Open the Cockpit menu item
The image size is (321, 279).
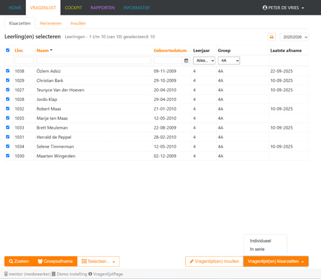(x=73, y=8)
